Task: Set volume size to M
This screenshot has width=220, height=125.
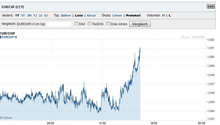Action: pos(163,15)
